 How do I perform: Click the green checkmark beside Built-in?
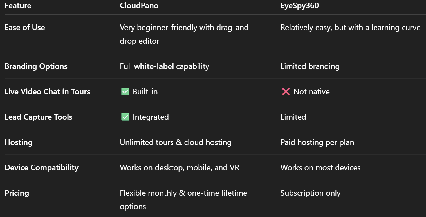pos(125,91)
